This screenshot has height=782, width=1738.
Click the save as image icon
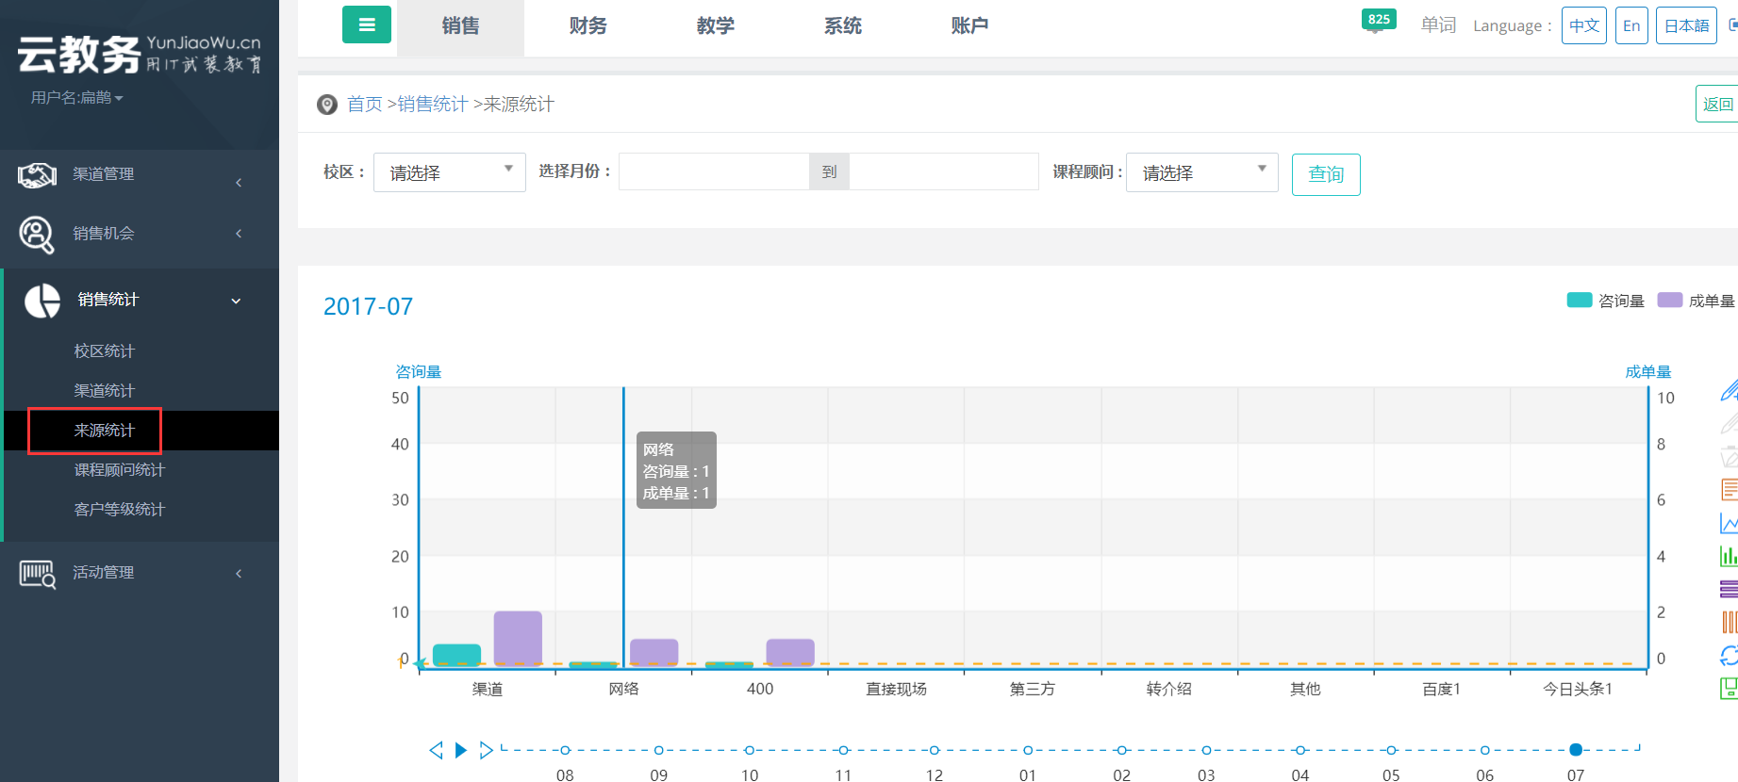(x=1730, y=689)
